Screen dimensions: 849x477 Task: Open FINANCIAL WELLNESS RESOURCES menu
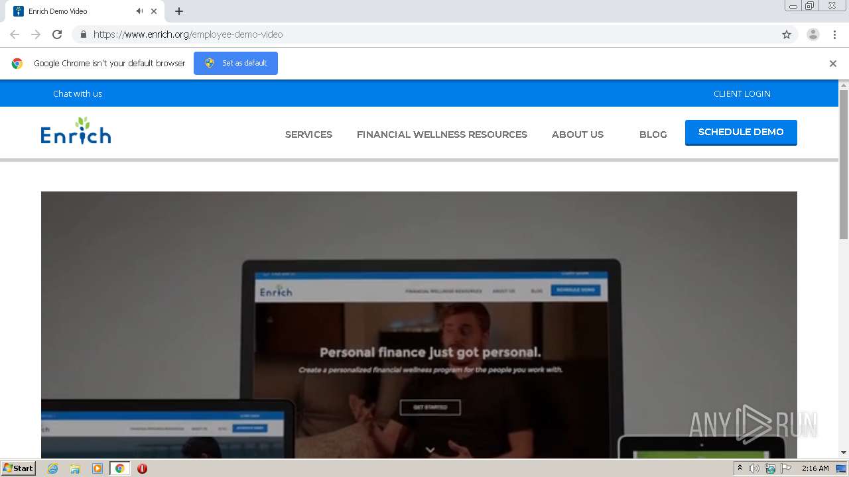pyautogui.click(x=442, y=134)
